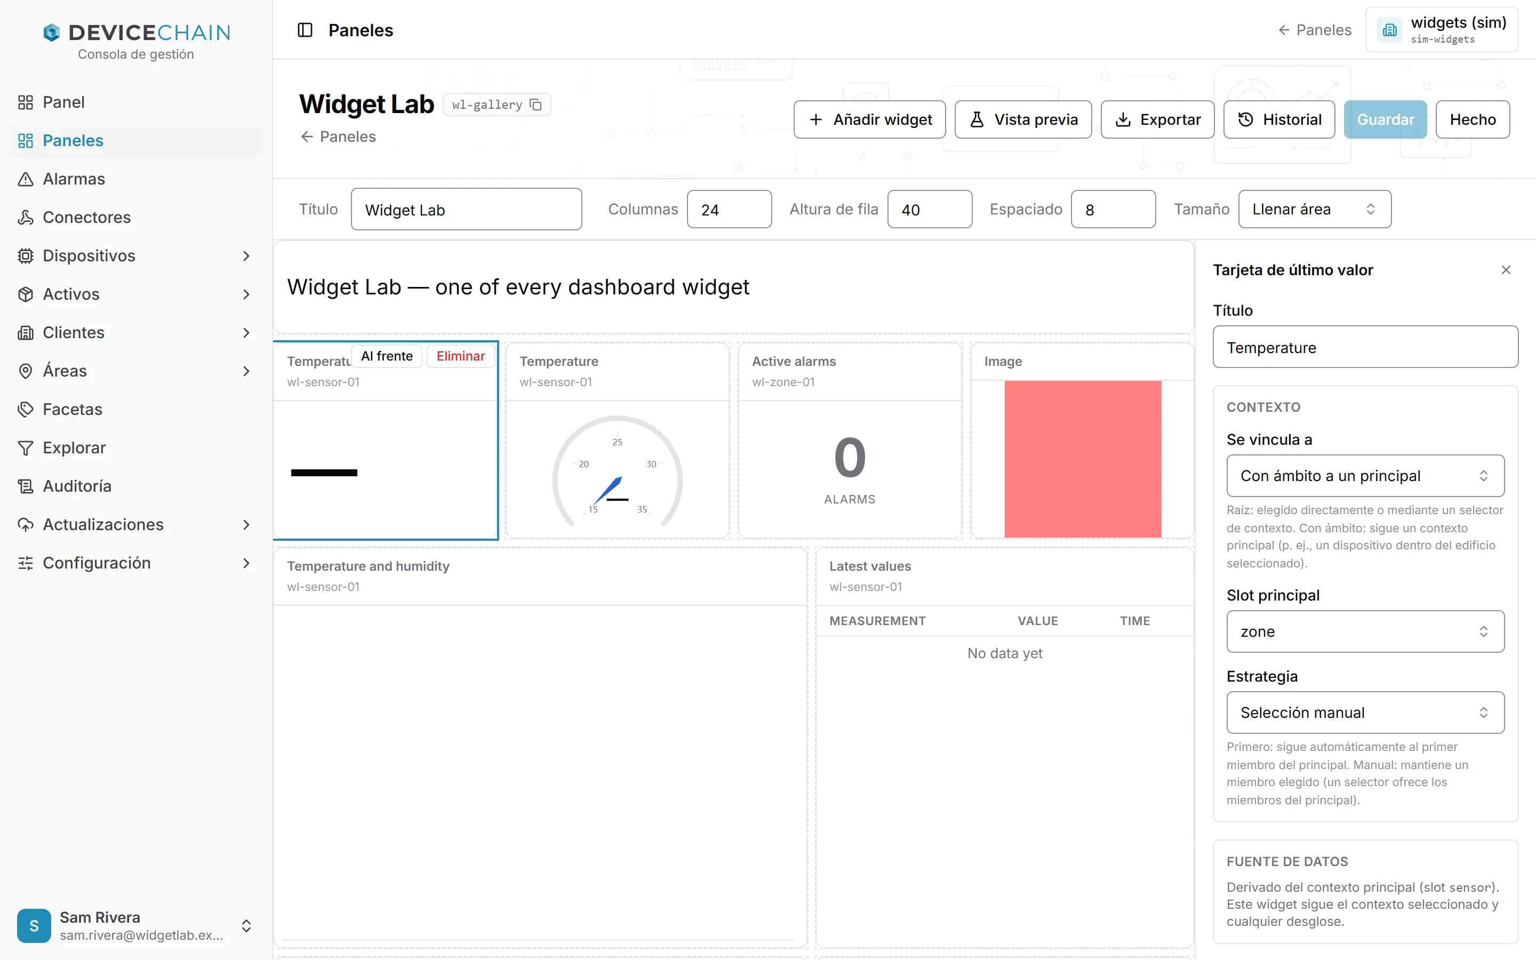Viewport: 1536px width, 960px height.
Task: Open the Historial view
Action: pyautogui.click(x=1279, y=119)
